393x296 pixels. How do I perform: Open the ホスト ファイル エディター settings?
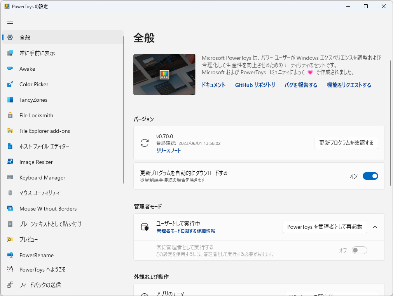tap(43, 146)
